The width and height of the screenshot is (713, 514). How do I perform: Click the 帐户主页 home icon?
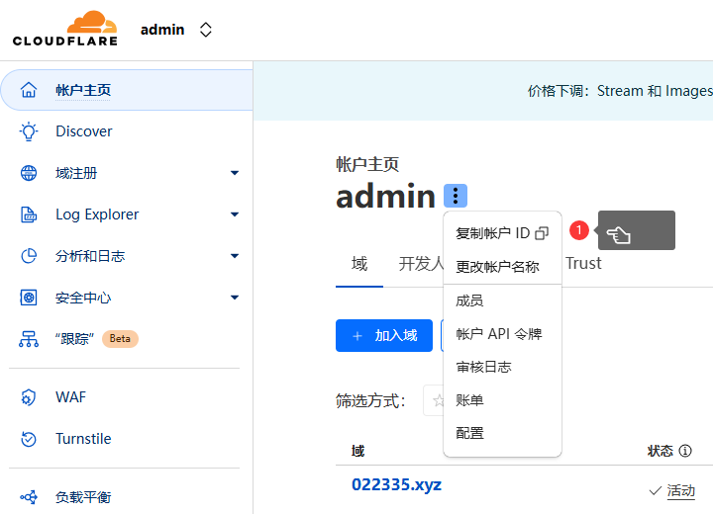29,90
